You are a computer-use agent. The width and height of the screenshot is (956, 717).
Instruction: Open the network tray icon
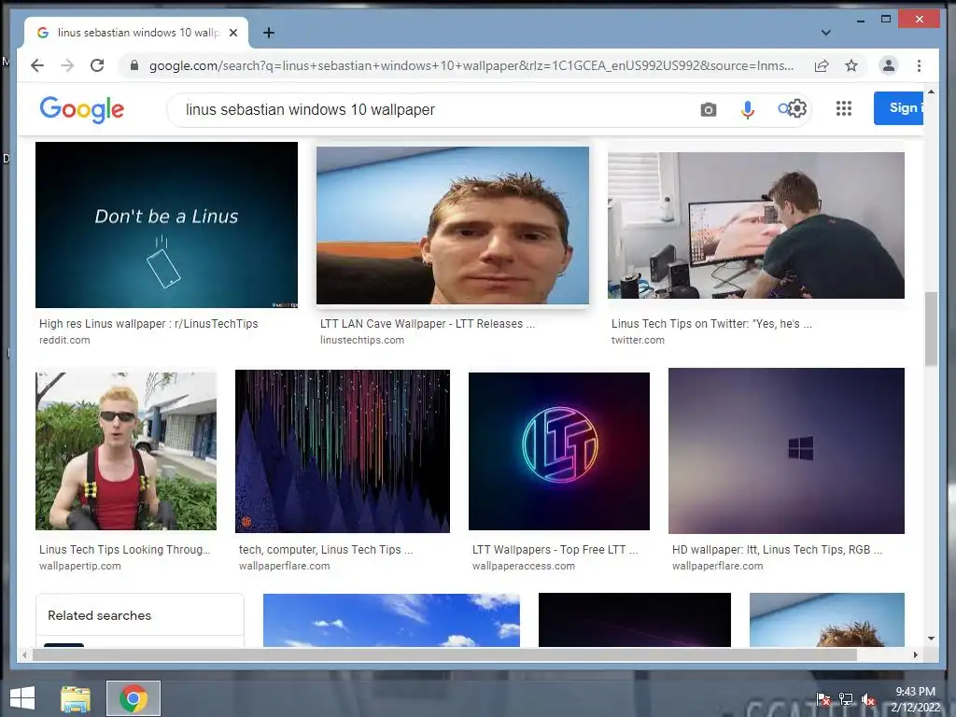coord(846,699)
